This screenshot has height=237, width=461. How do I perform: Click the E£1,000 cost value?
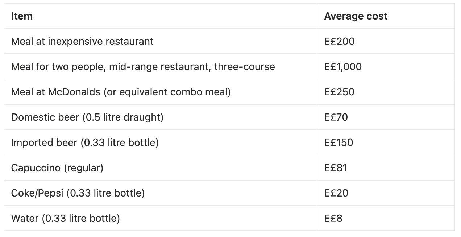(343, 67)
